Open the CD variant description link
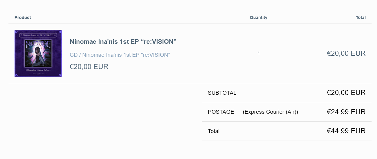The height and width of the screenshot is (159, 377). point(120,55)
